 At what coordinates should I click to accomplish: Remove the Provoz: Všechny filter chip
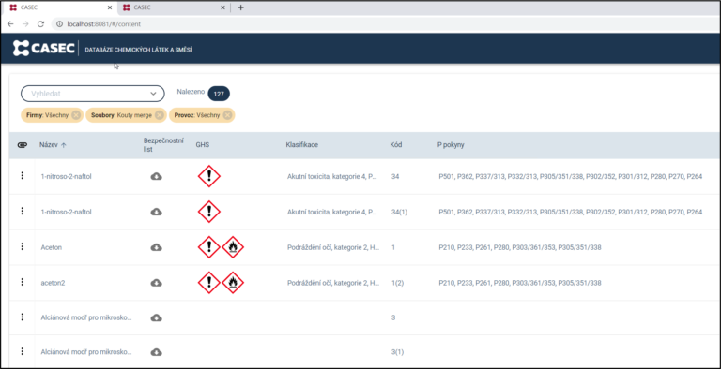tap(227, 115)
